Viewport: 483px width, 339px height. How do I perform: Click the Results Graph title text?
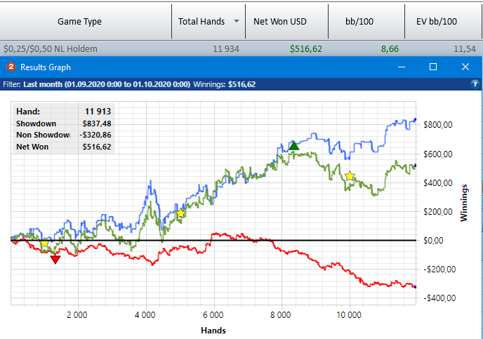[x=46, y=67]
